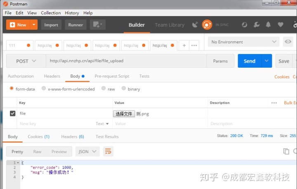
Task: Show the response Body tab
Action: pos(13,137)
